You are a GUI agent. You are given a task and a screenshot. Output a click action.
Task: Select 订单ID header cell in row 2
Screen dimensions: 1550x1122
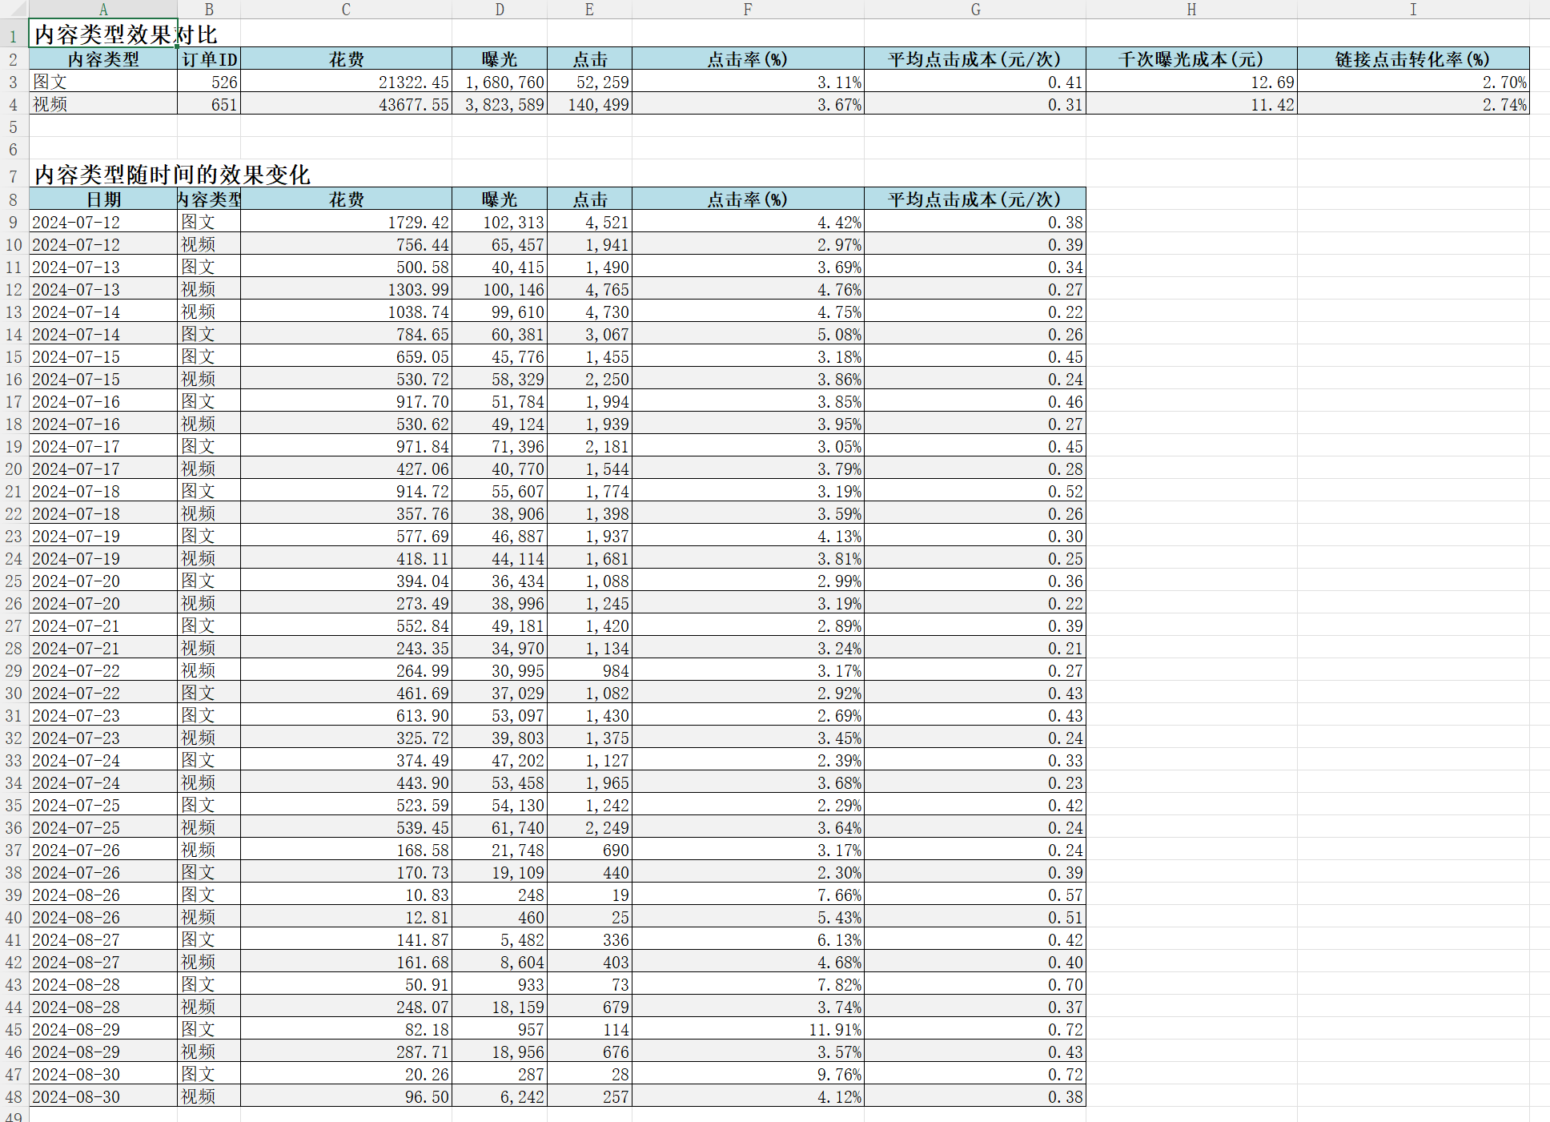click(x=209, y=59)
